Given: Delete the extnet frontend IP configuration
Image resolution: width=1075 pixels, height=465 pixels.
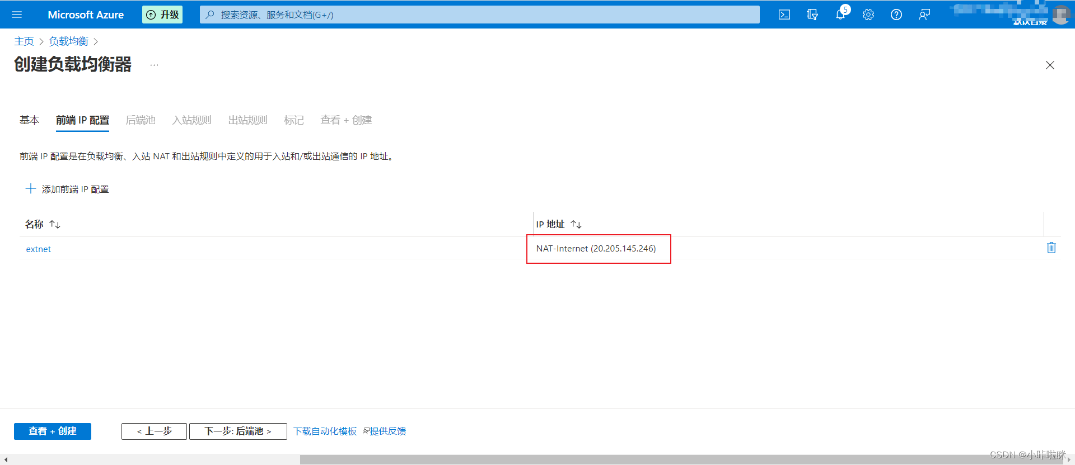Looking at the screenshot, I should point(1051,248).
